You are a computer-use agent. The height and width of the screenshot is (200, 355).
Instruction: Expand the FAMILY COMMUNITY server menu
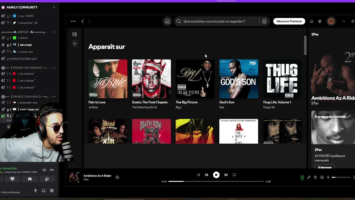(x=54, y=7)
